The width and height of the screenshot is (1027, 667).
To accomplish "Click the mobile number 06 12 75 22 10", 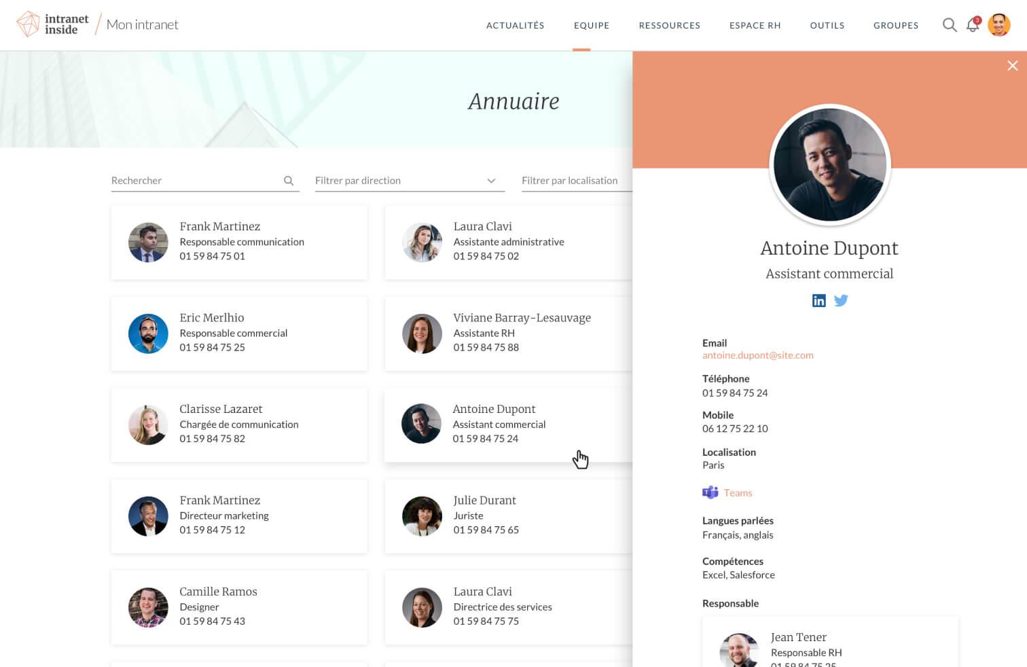I will [735, 429].
